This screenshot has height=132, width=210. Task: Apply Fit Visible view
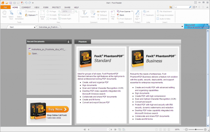[52, 19]
